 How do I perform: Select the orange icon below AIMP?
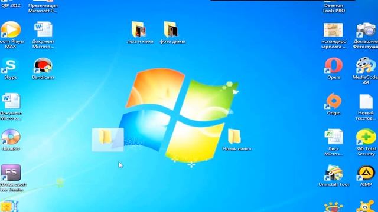pyautogui.click(x=366, y=207)
